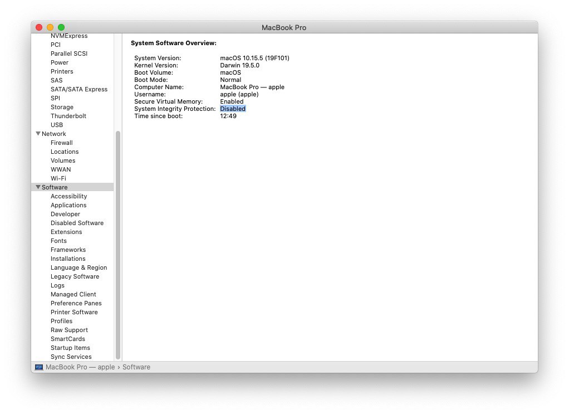569x414 pixels.
Task: Select Logs in the sidebar
Action: coord(58,285)
